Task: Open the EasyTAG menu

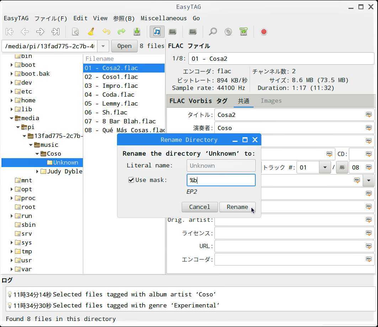Action: [16, 18]
